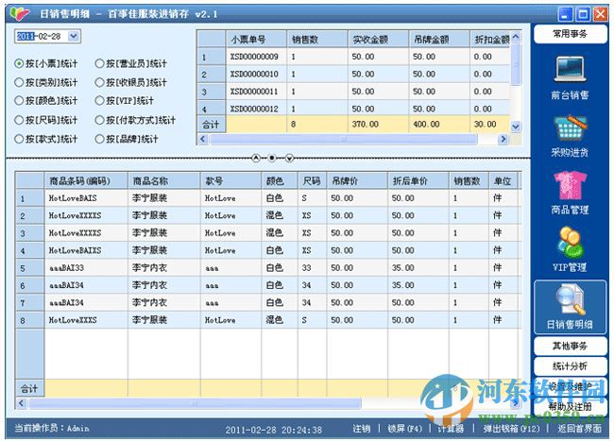Click the HotLoveXXXS barcode cell in row 8

coord(86,320)
